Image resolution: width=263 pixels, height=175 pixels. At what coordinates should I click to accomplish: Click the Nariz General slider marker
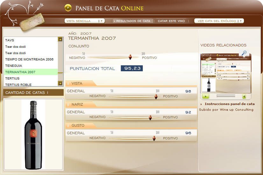(x=150, y=117)
